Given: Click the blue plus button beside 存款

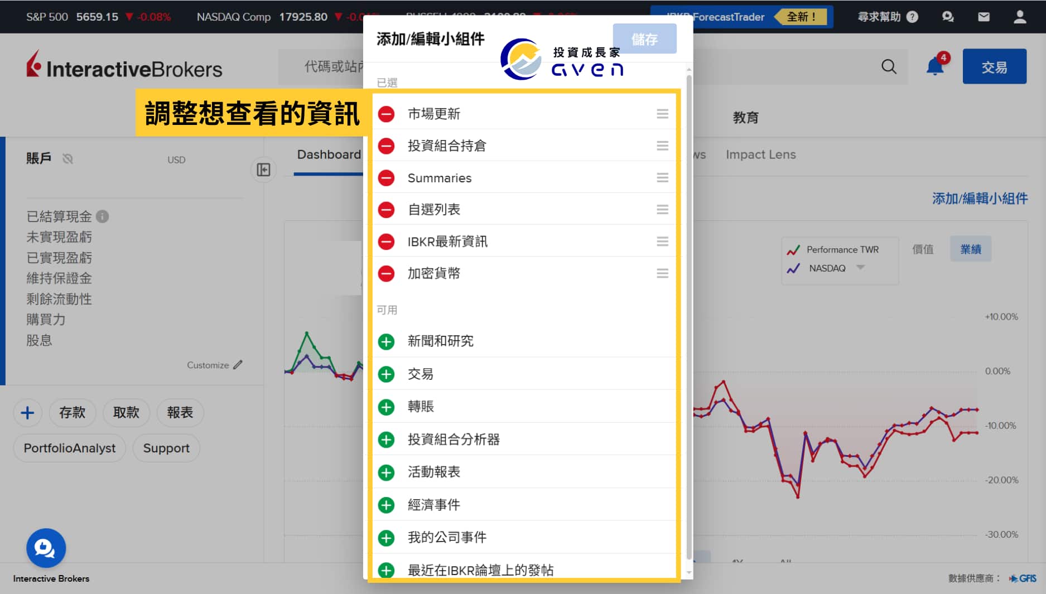Looking at the screenshot, I should pos(27,413).
